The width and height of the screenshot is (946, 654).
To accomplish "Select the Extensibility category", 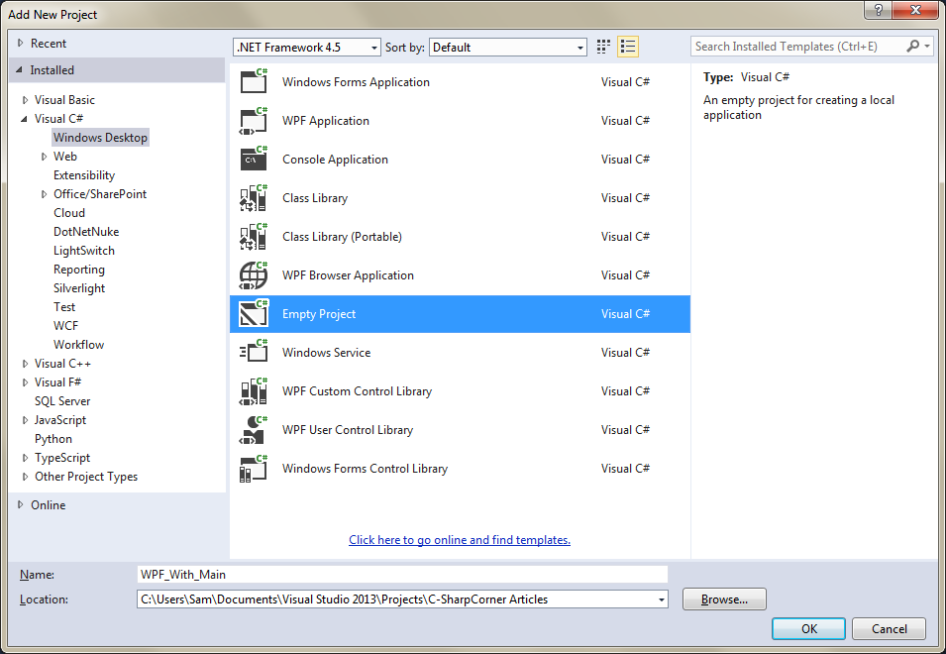I will tap(84, 175).
